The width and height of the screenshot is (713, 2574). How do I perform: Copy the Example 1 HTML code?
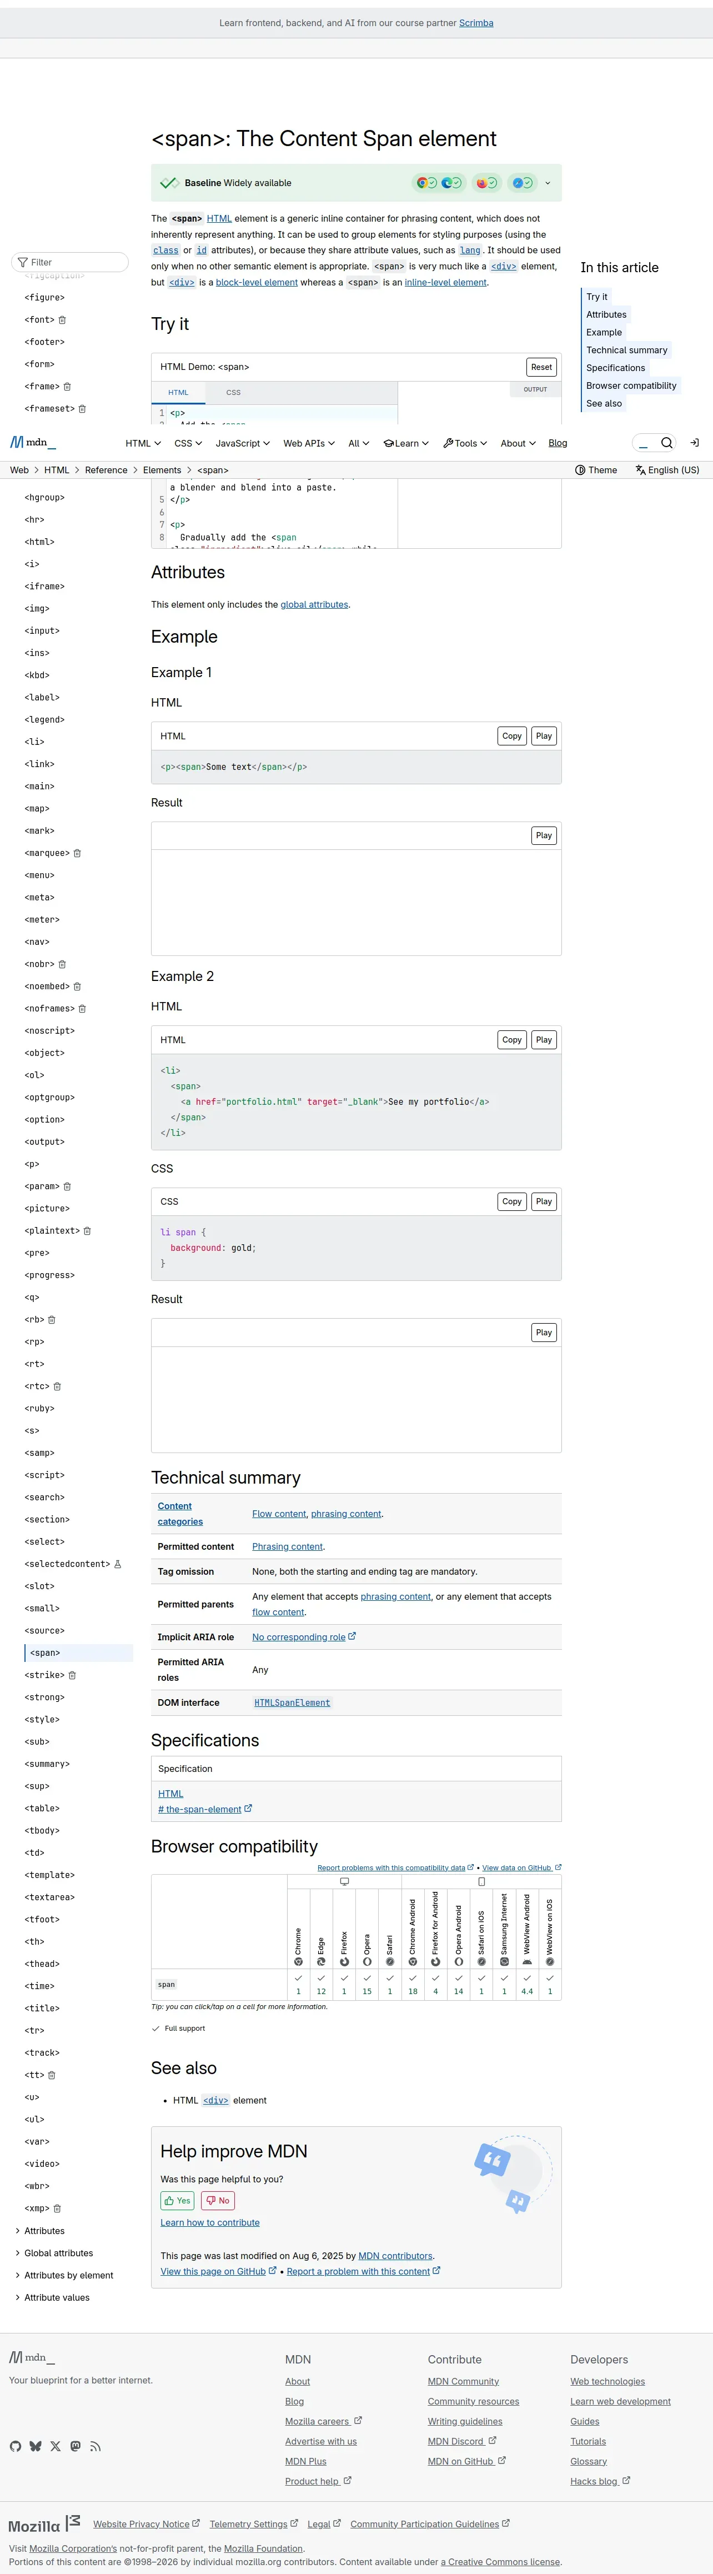click(511, 737)
